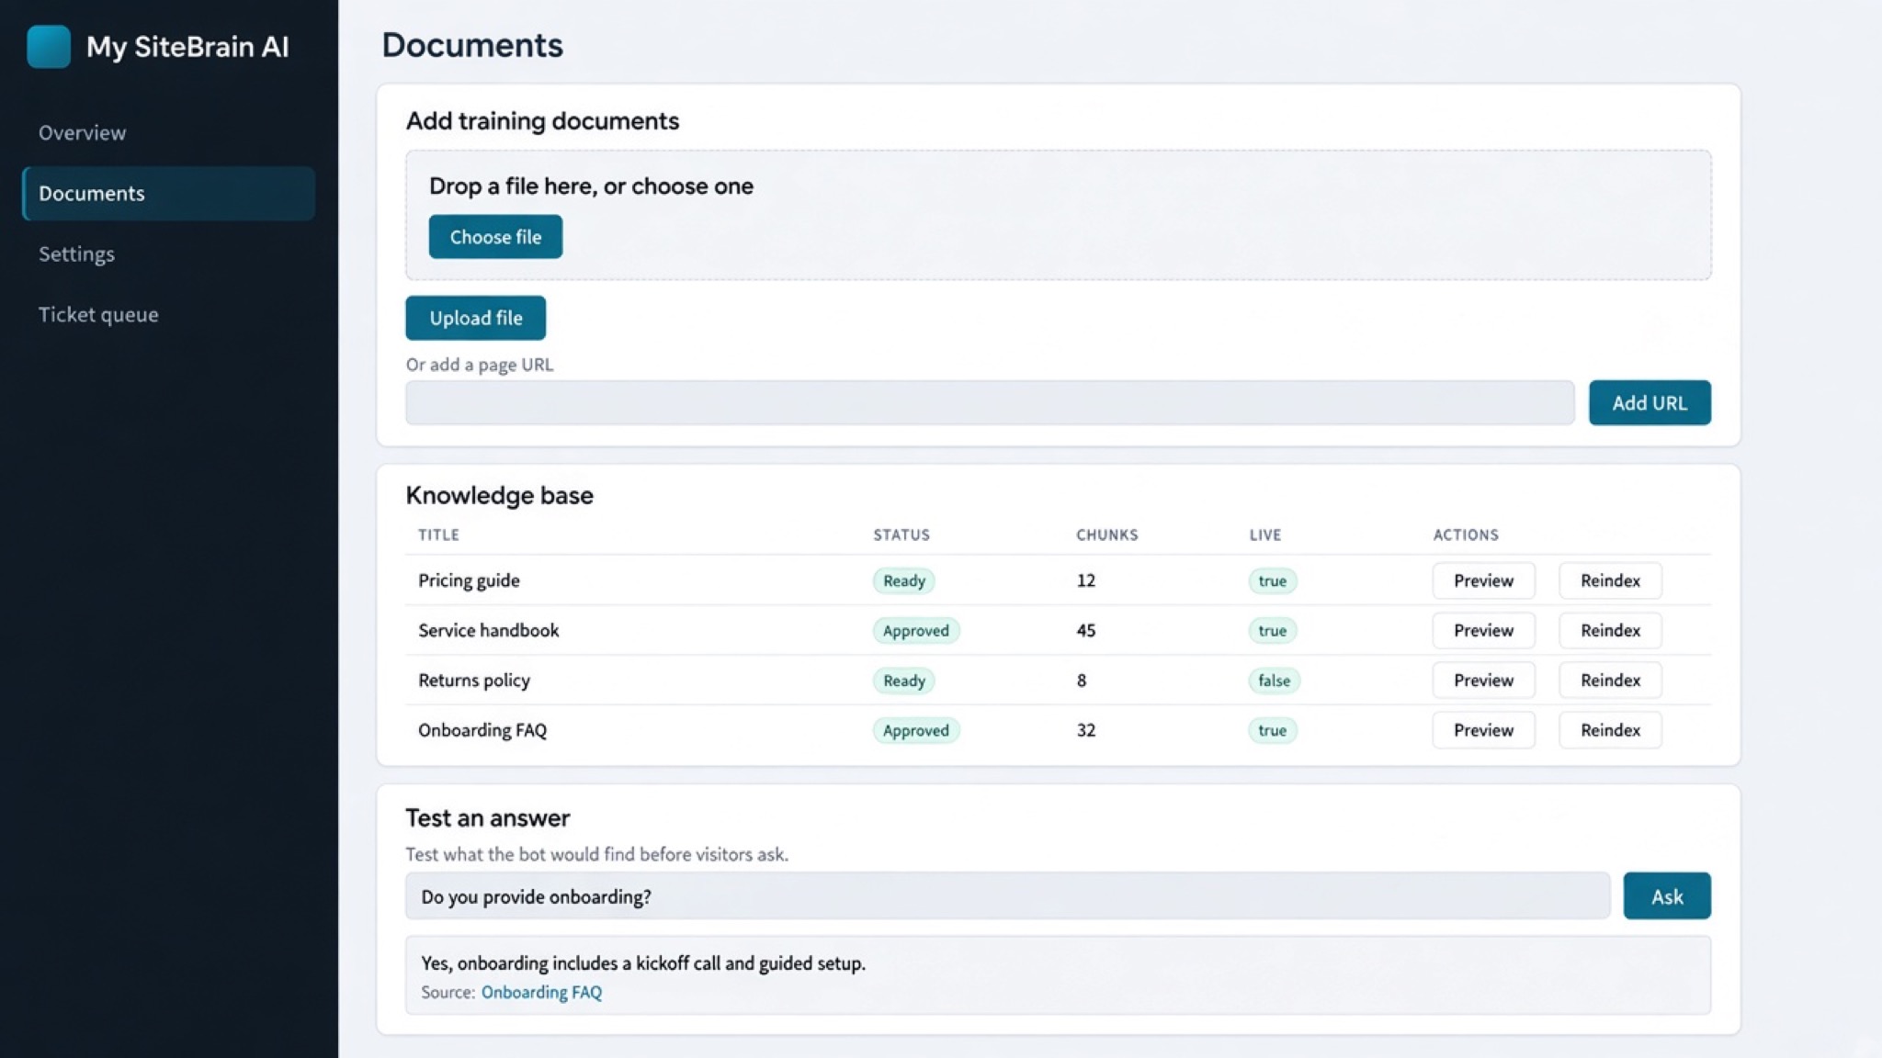Open the Overview section in sidebar

tap(82, 132)
